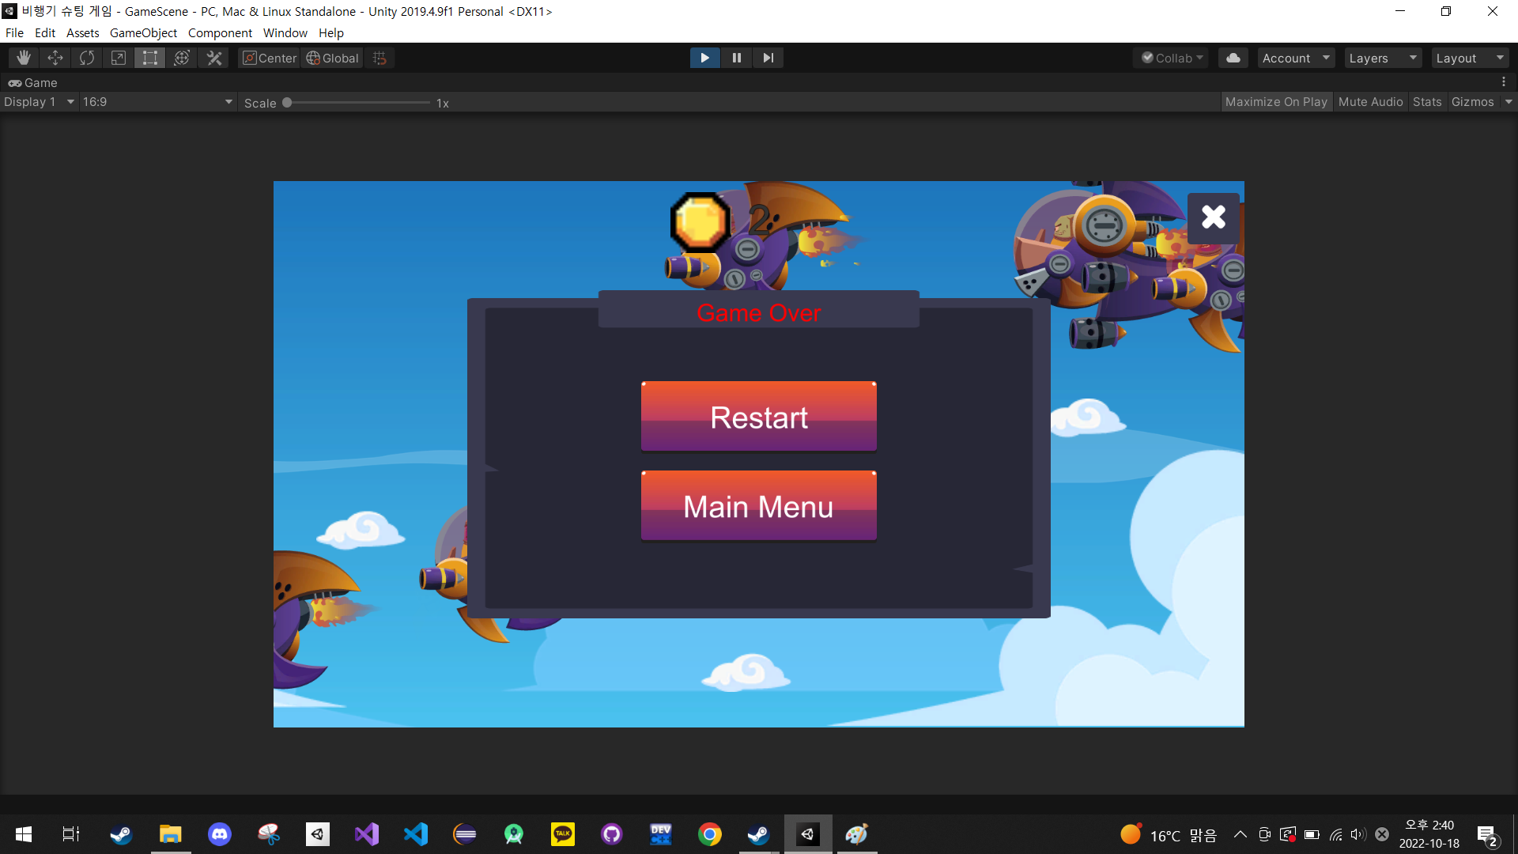Enable Mute Audio in the Game view
Image resolution: width=1518 pixels, height=854 pixels.
pos(1370,101)
